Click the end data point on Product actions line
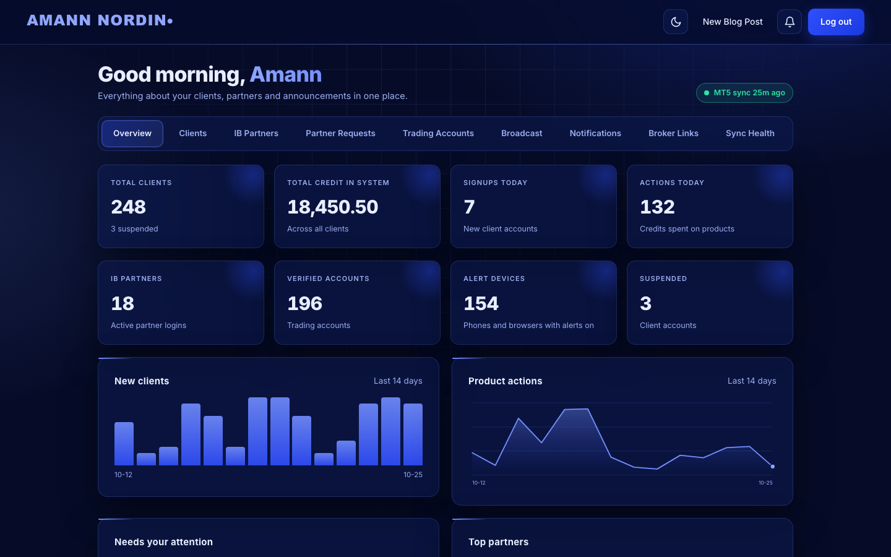 773,467
